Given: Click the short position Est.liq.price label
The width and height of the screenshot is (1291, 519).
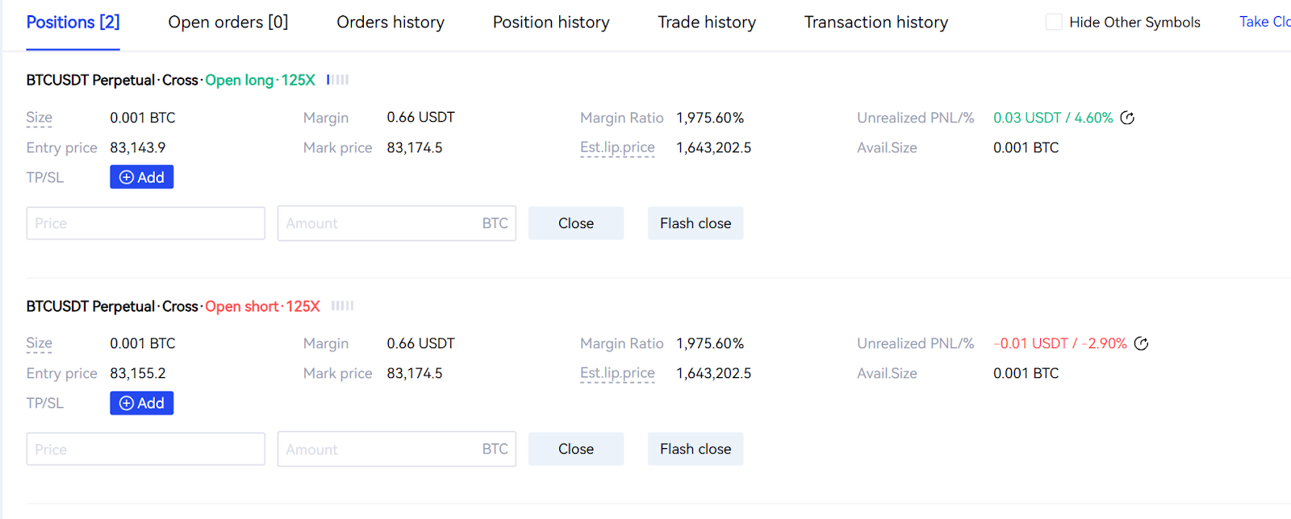Looking at the screenshot, I should coord(617,373).
